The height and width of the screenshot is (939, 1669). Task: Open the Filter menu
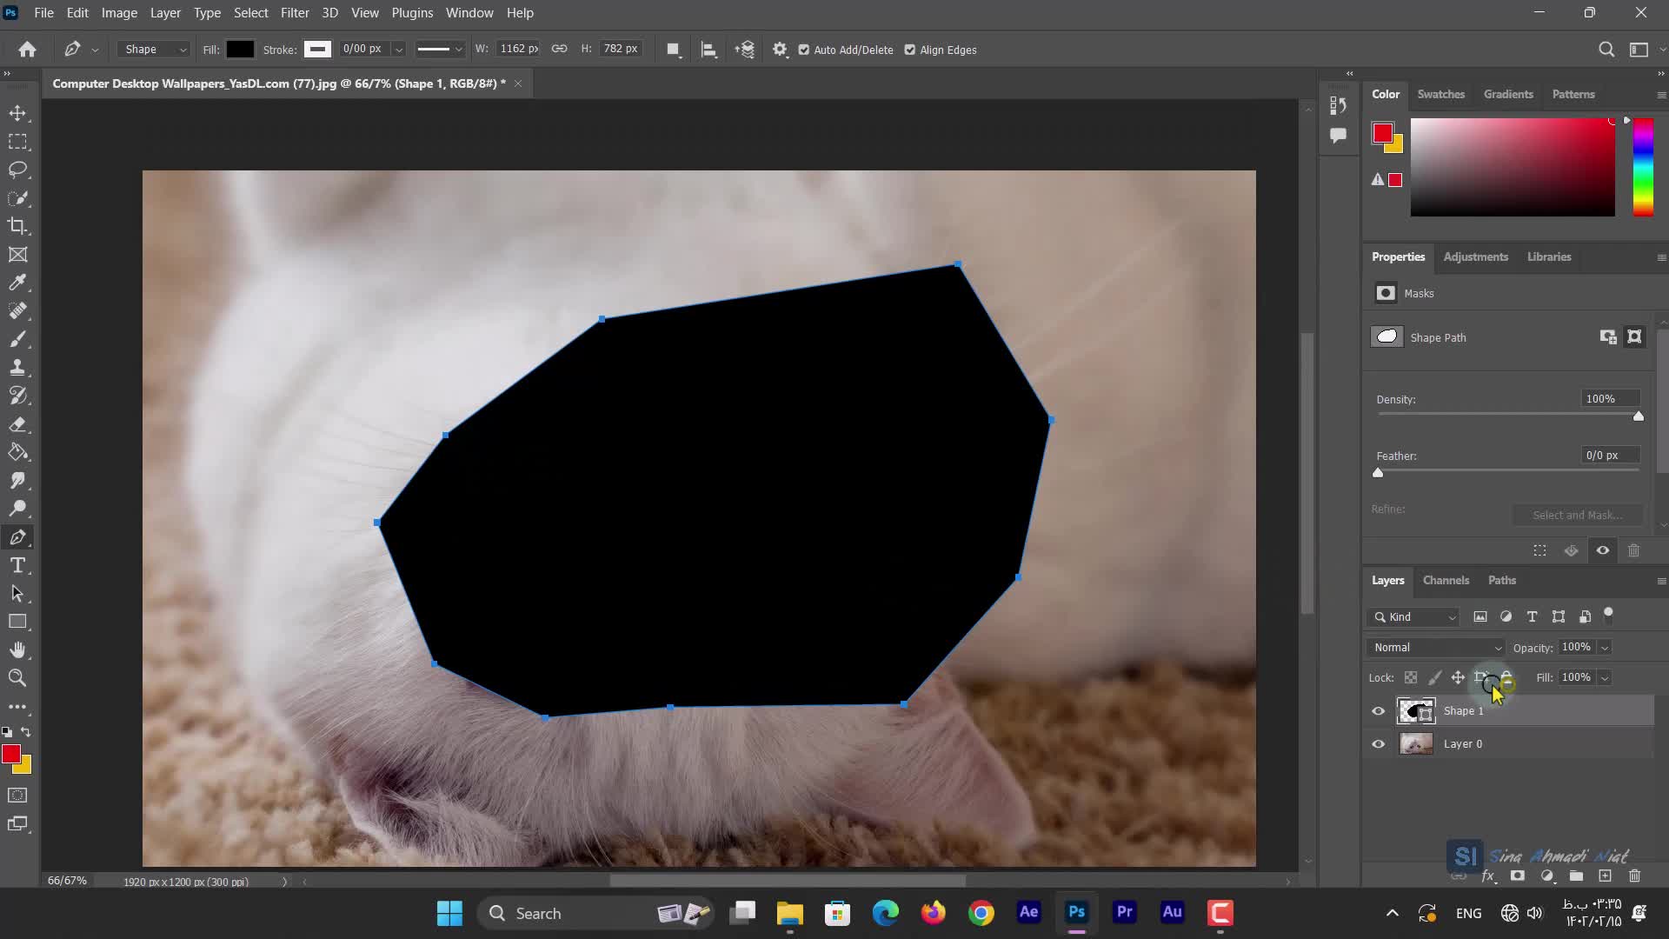click(x=295, y=13)
